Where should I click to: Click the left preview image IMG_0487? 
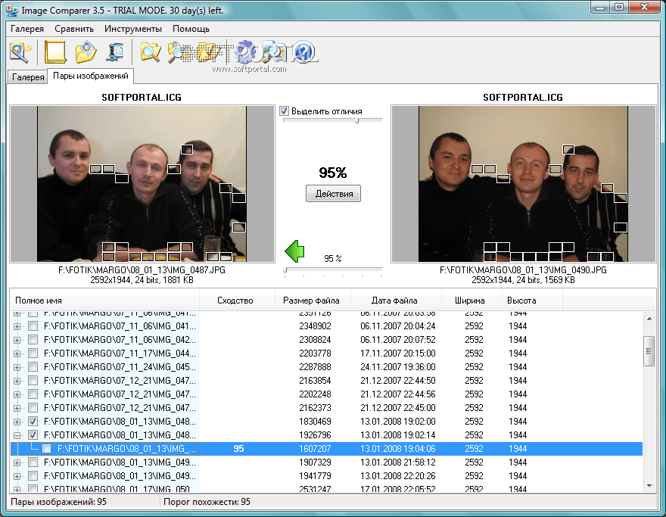[x=142, y=184]
